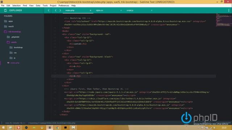
Task: Open the Goto menu
Action: click(38, 6)
